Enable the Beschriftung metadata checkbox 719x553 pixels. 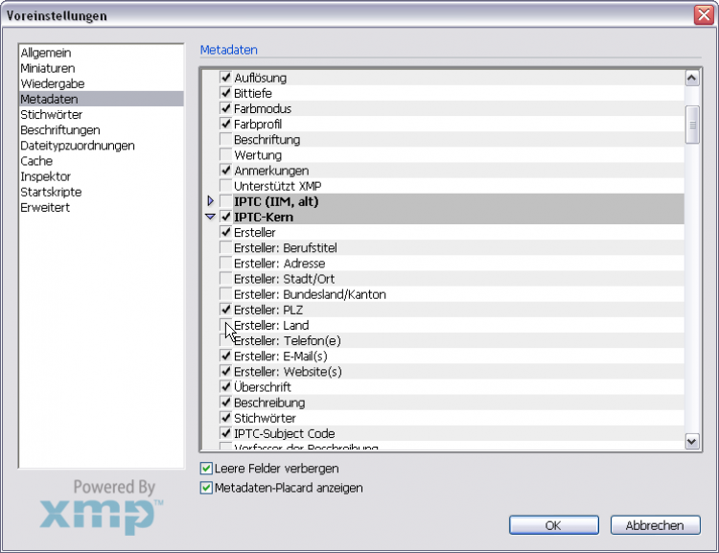[226, 140]
